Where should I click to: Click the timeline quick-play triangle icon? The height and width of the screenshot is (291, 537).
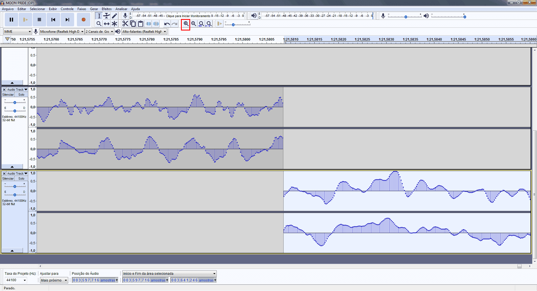coord(8,39)
